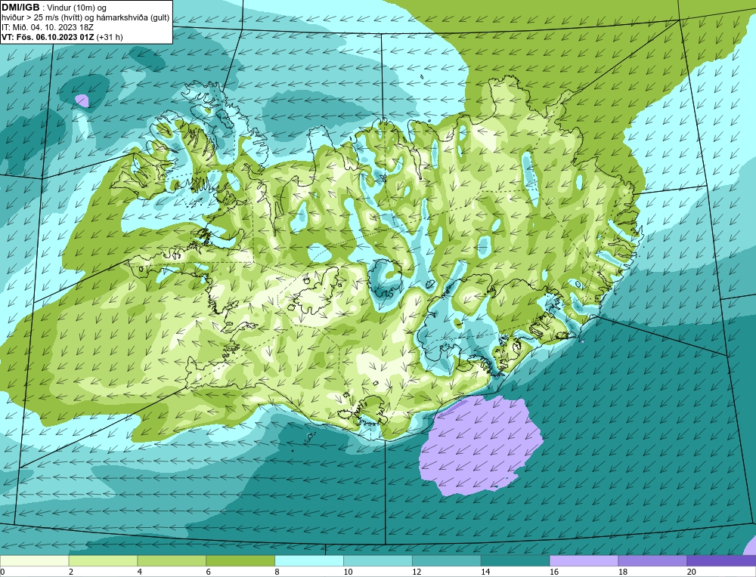Click the "18" label on the legend scale
This screenshot has height=577, width=756.
(622, 572)
